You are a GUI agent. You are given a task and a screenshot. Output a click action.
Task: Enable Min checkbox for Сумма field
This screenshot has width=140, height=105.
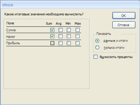[x=69, y=30]
